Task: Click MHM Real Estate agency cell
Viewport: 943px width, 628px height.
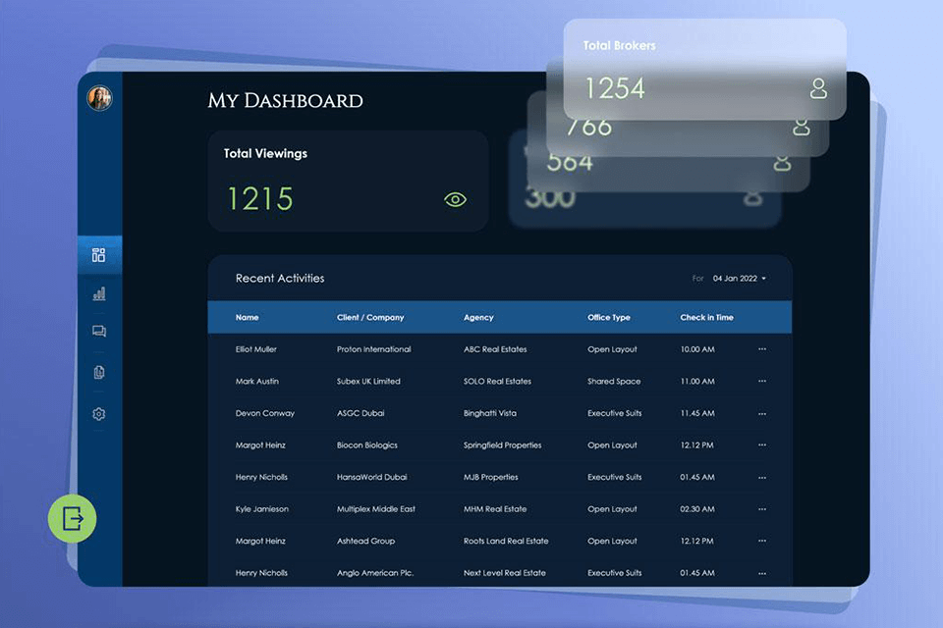Action: click(495, 509)
